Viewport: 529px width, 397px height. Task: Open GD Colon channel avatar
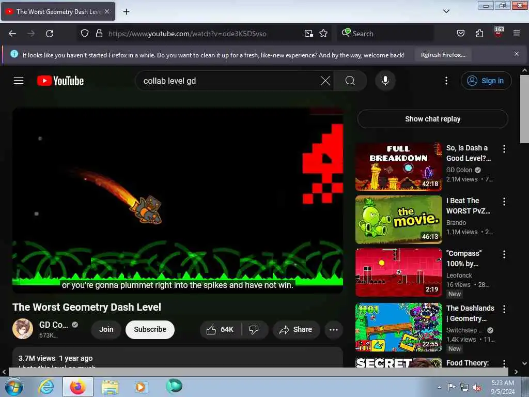pos(23,328)
